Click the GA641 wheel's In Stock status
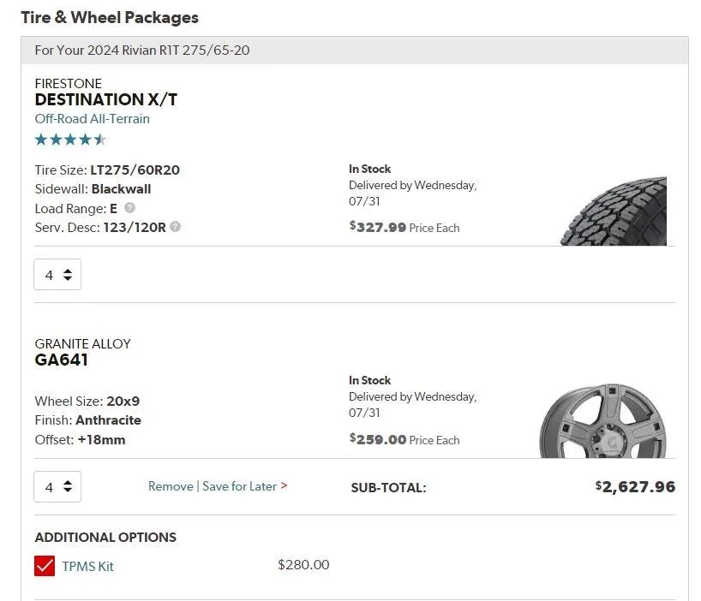The image size is (701, 601). pyautogui.click(x=369, y=380)
